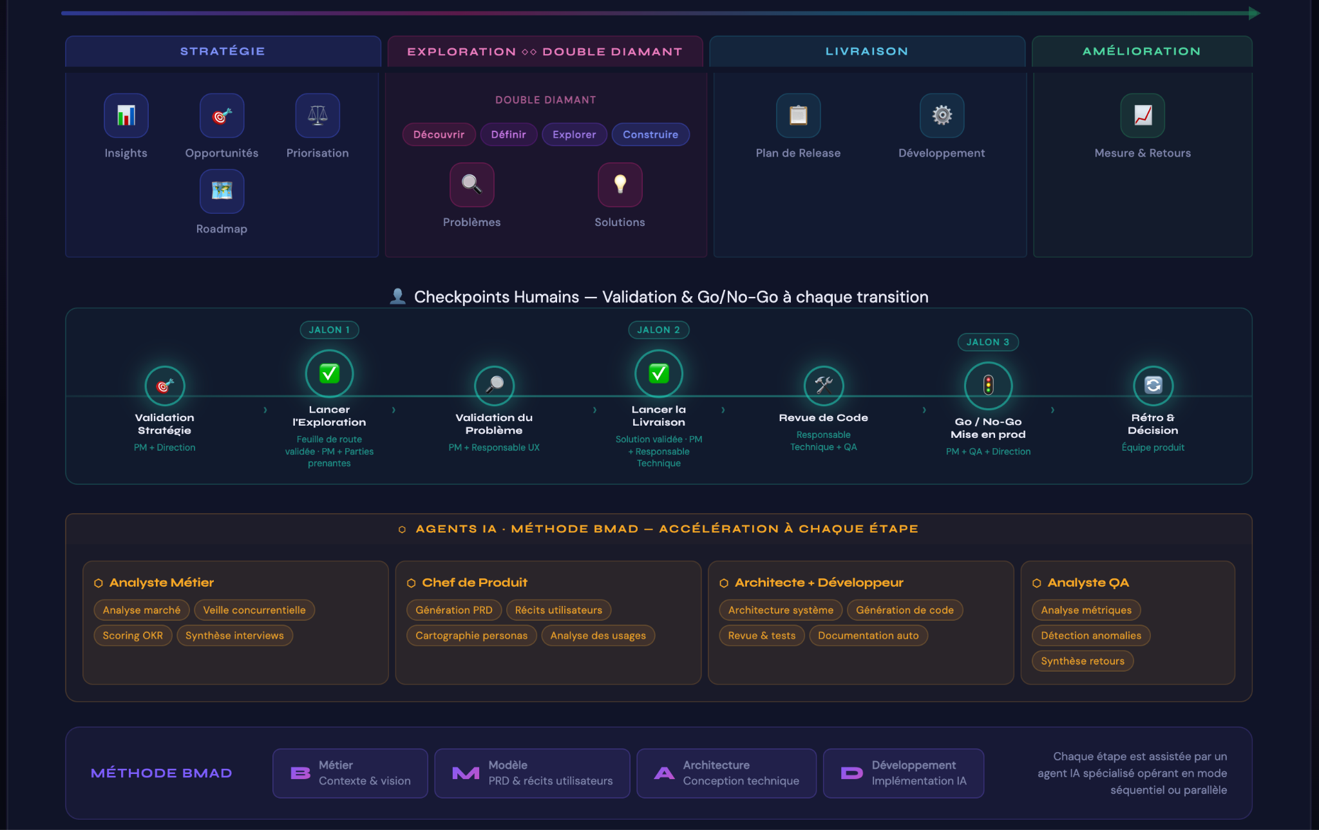Click the Génération PRD tag

pos(453,610)
